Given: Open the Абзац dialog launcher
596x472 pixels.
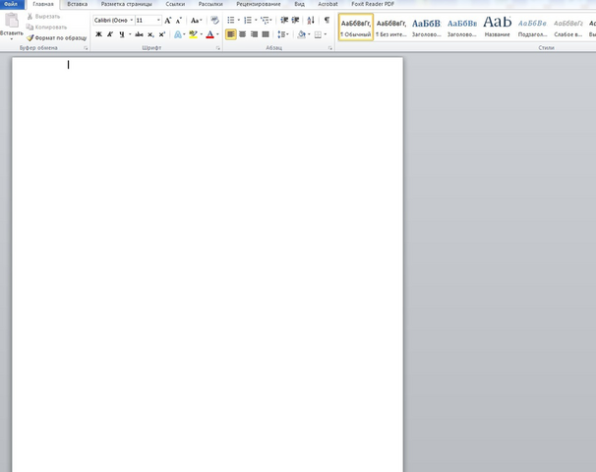Looking at the screenshot, I should [329, 48].
